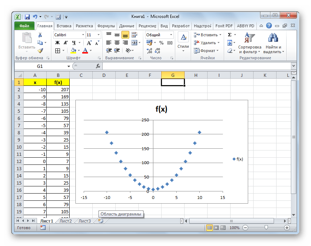This screenshot has width=311, height=246.
Task: Click the Percent style icon
Action: (x=161, y=43)
